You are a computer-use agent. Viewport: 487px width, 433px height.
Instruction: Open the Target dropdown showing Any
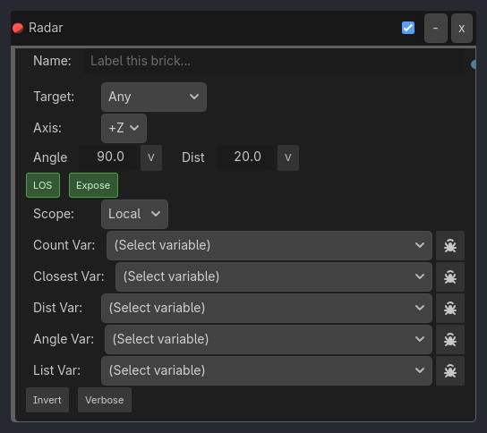tap(154, 97)
